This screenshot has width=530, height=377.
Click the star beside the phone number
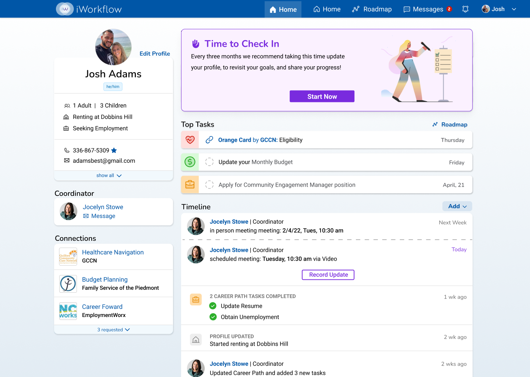(114, 150)
